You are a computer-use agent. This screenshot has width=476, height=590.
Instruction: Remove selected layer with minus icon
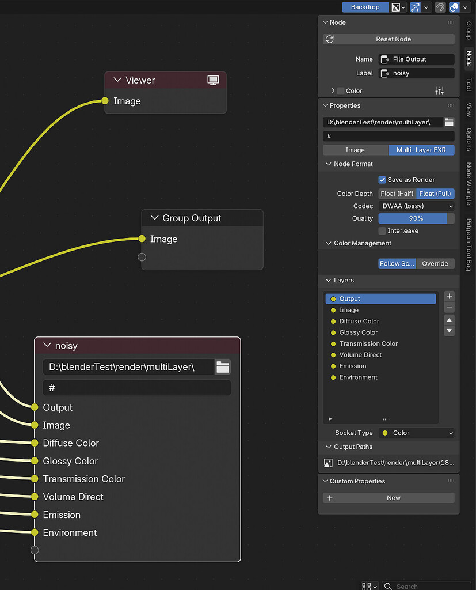pyautogui.click(x=450, y=308)
